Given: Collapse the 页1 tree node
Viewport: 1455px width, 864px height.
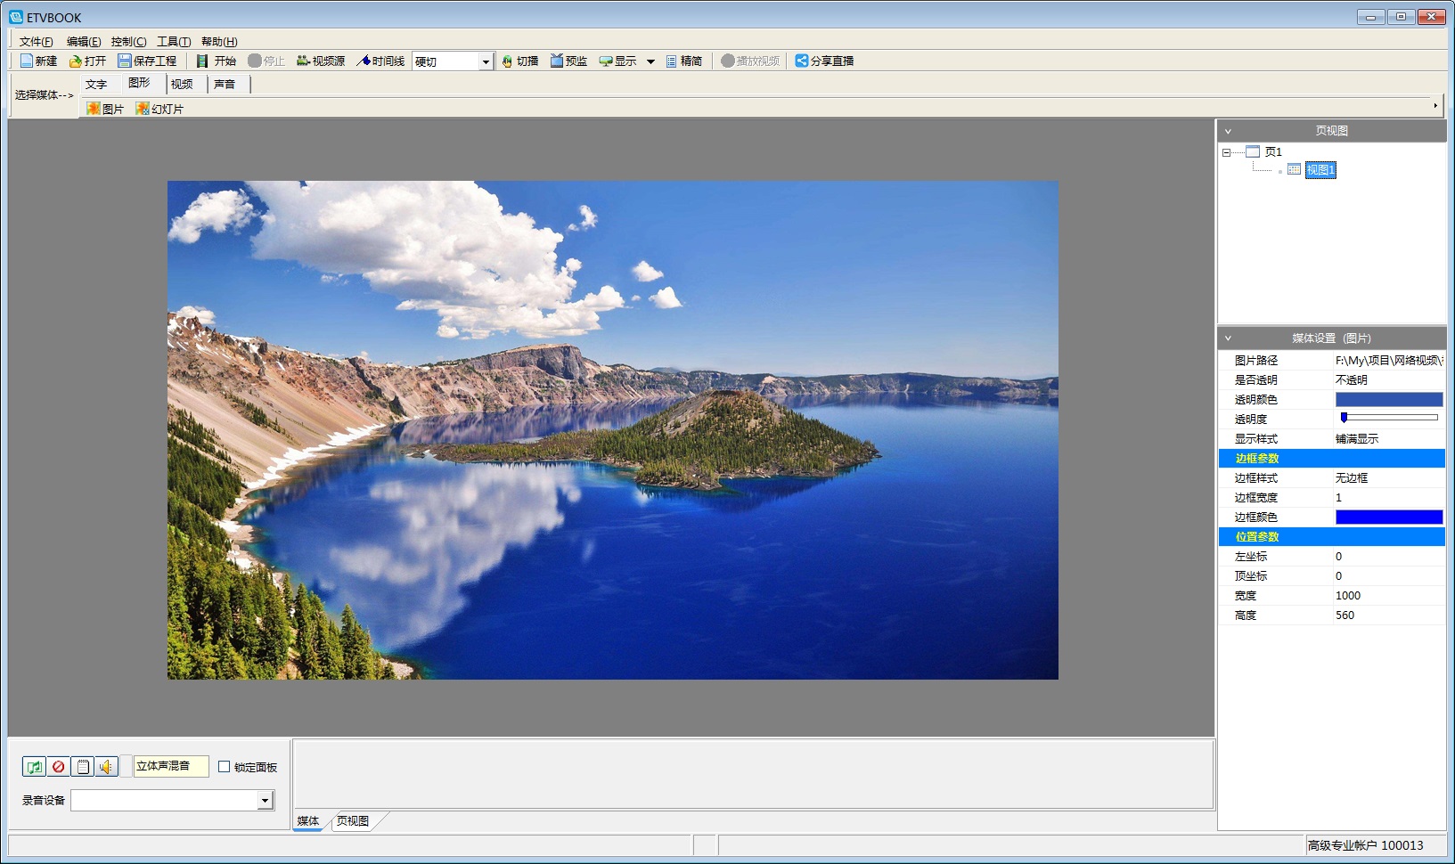Looking at the screenshot, I should [x=1226, y=152].
